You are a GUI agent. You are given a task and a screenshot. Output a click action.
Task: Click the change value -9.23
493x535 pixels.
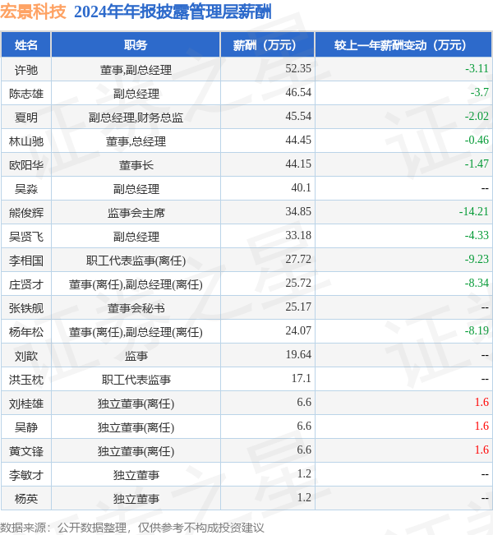coord(477,259)
